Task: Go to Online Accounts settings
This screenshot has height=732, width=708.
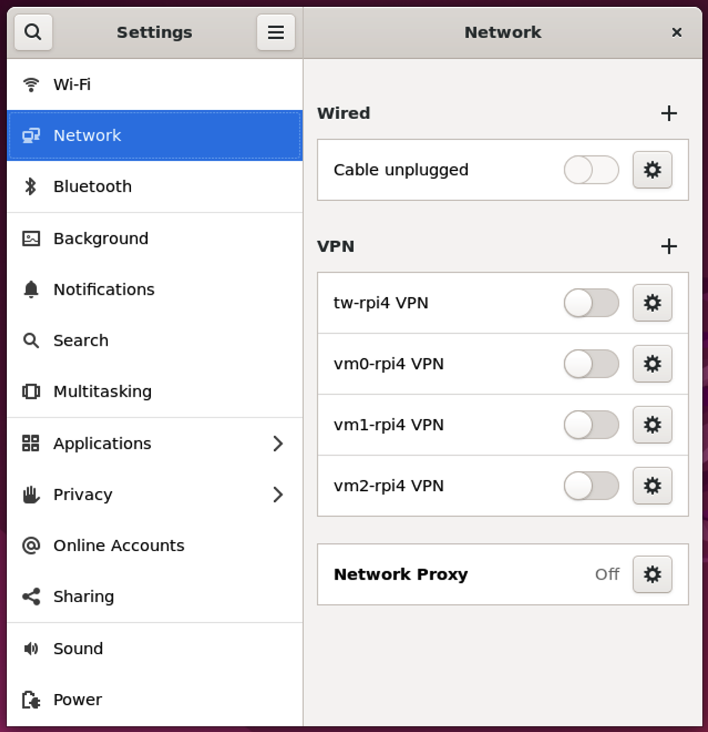Action: (x=119, y=546)
